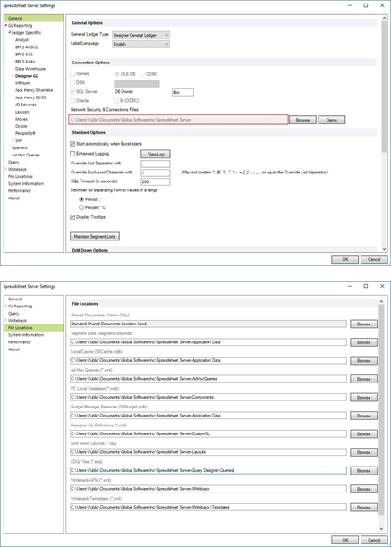Browse for the Designer GL Definitions folder
Viewport: 391px width, 547px height.
coord(364,434)
